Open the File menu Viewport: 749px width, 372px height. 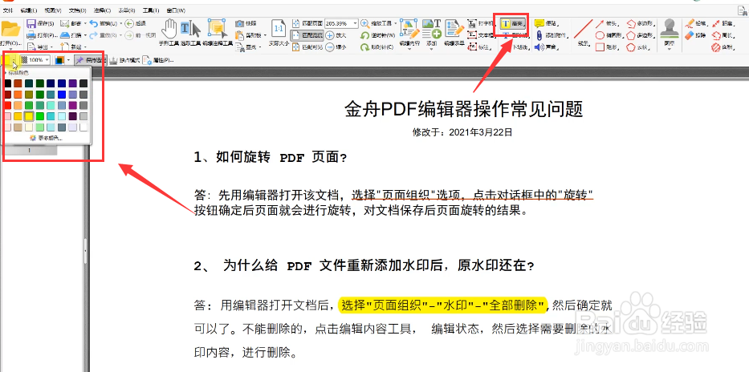pos(8,10)
